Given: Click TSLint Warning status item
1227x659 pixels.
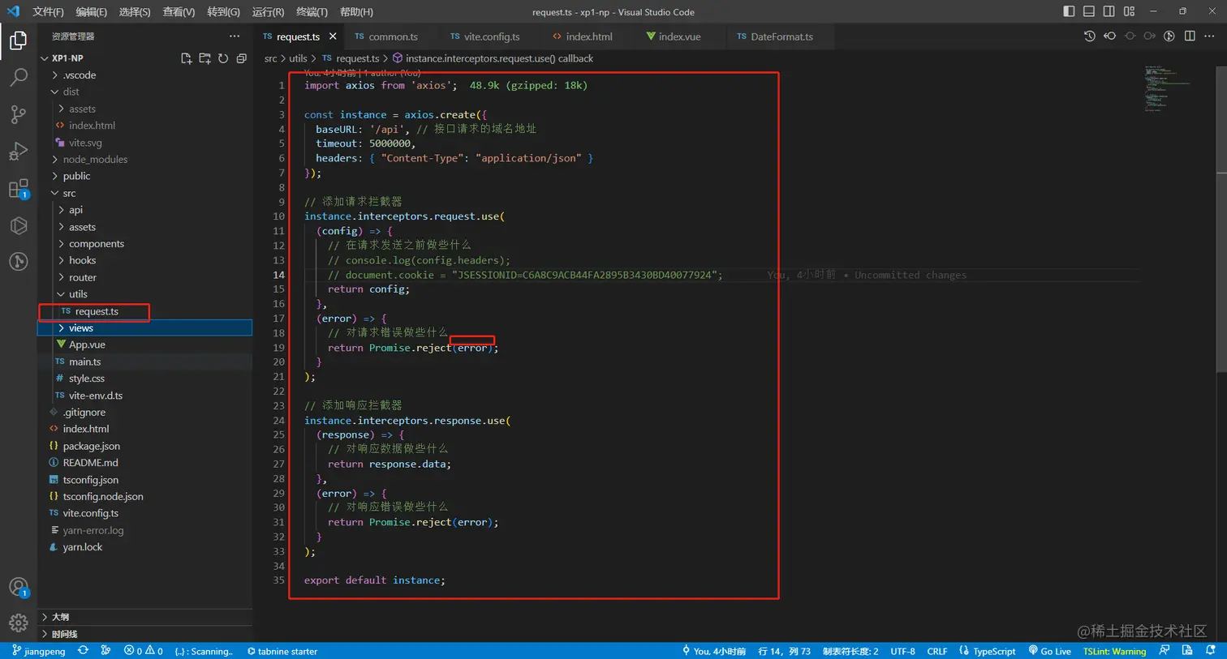Looking at the screenshot, I should 1114,651.
